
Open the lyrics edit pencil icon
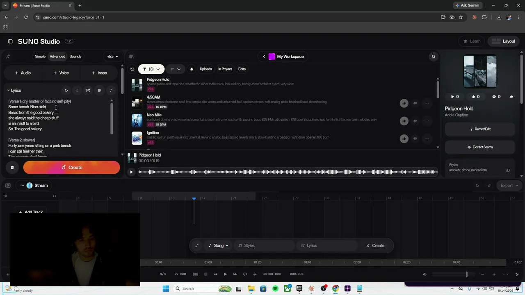[x=88, y=91]
